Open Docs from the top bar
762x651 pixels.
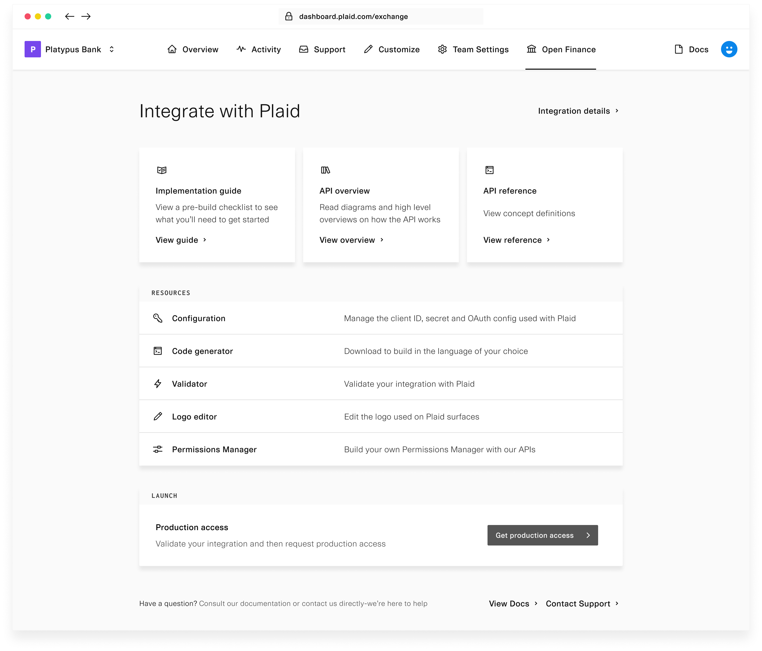coord(691,49)
